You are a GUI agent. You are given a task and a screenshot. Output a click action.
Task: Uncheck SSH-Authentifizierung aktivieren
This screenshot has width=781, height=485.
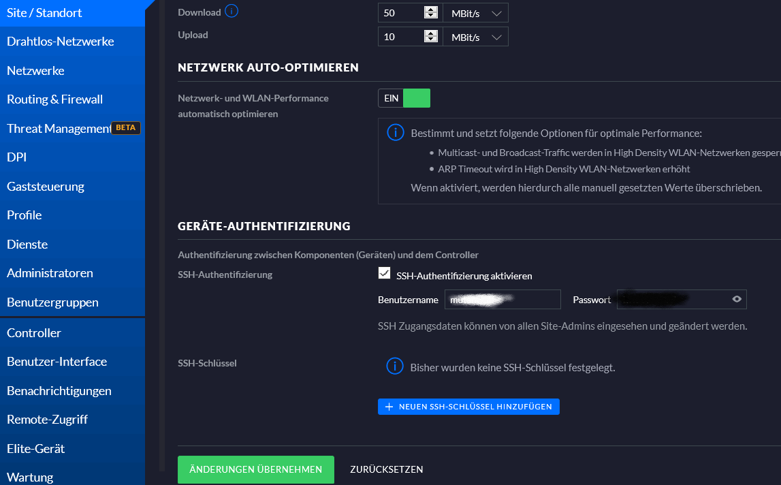[x=384, y=274]
